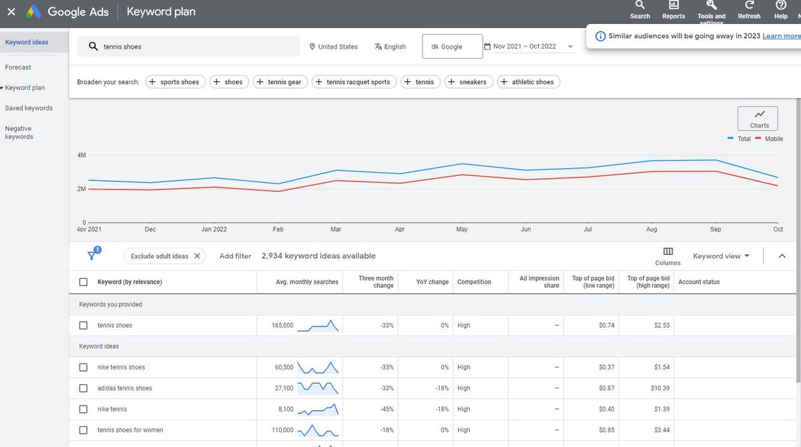Open Forecast in sidebar
The image size is (801, 447).
pos(18,67)
